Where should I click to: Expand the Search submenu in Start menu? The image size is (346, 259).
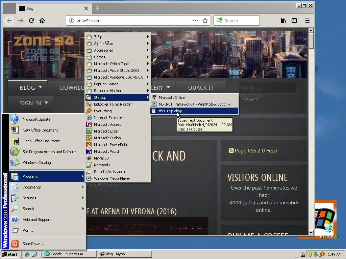pos(47,209)
